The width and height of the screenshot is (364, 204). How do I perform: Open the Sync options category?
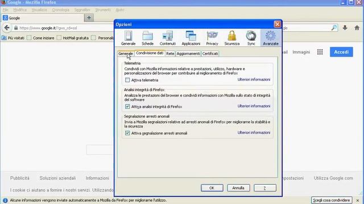pyautogui.click(x=251, y=38)
